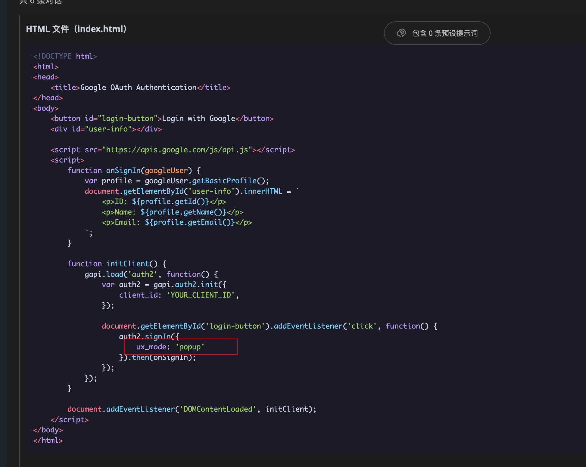Click the addEventListener('click', function() line
Viewport: 586px width, 467px height.
(x=270, y=326)
